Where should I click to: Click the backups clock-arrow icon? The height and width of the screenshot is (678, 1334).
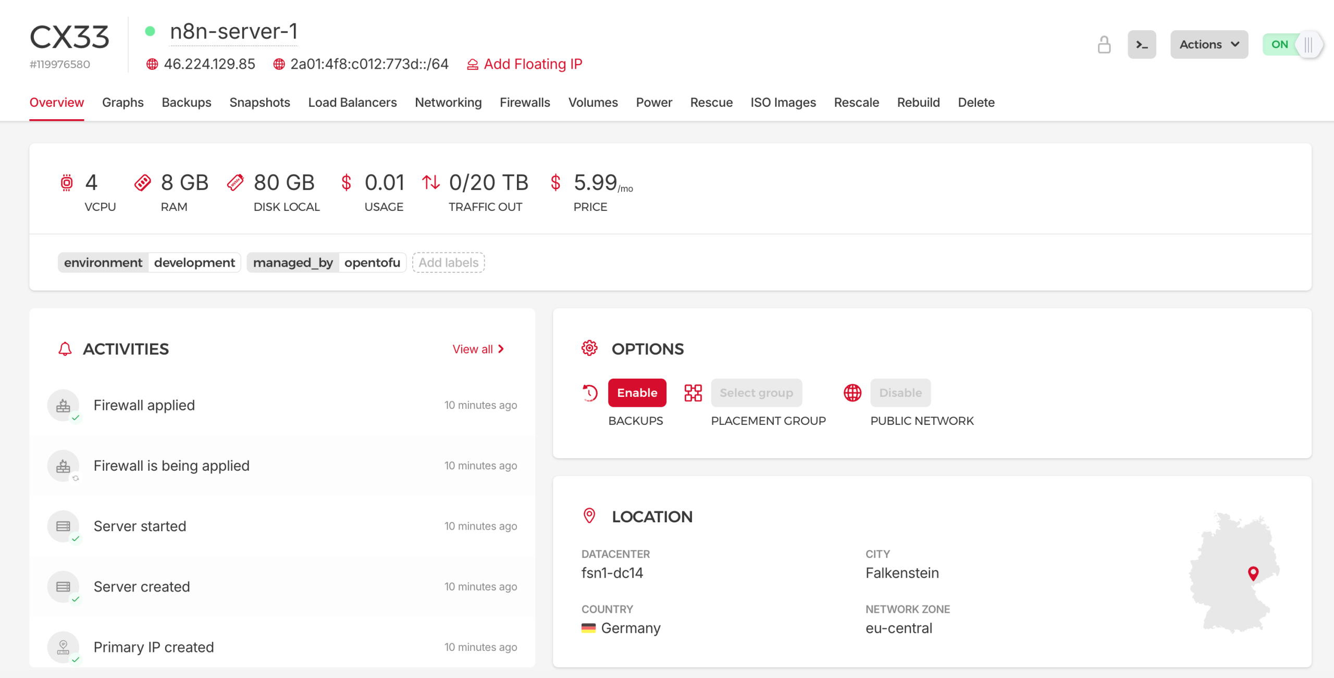coord(590,393)
